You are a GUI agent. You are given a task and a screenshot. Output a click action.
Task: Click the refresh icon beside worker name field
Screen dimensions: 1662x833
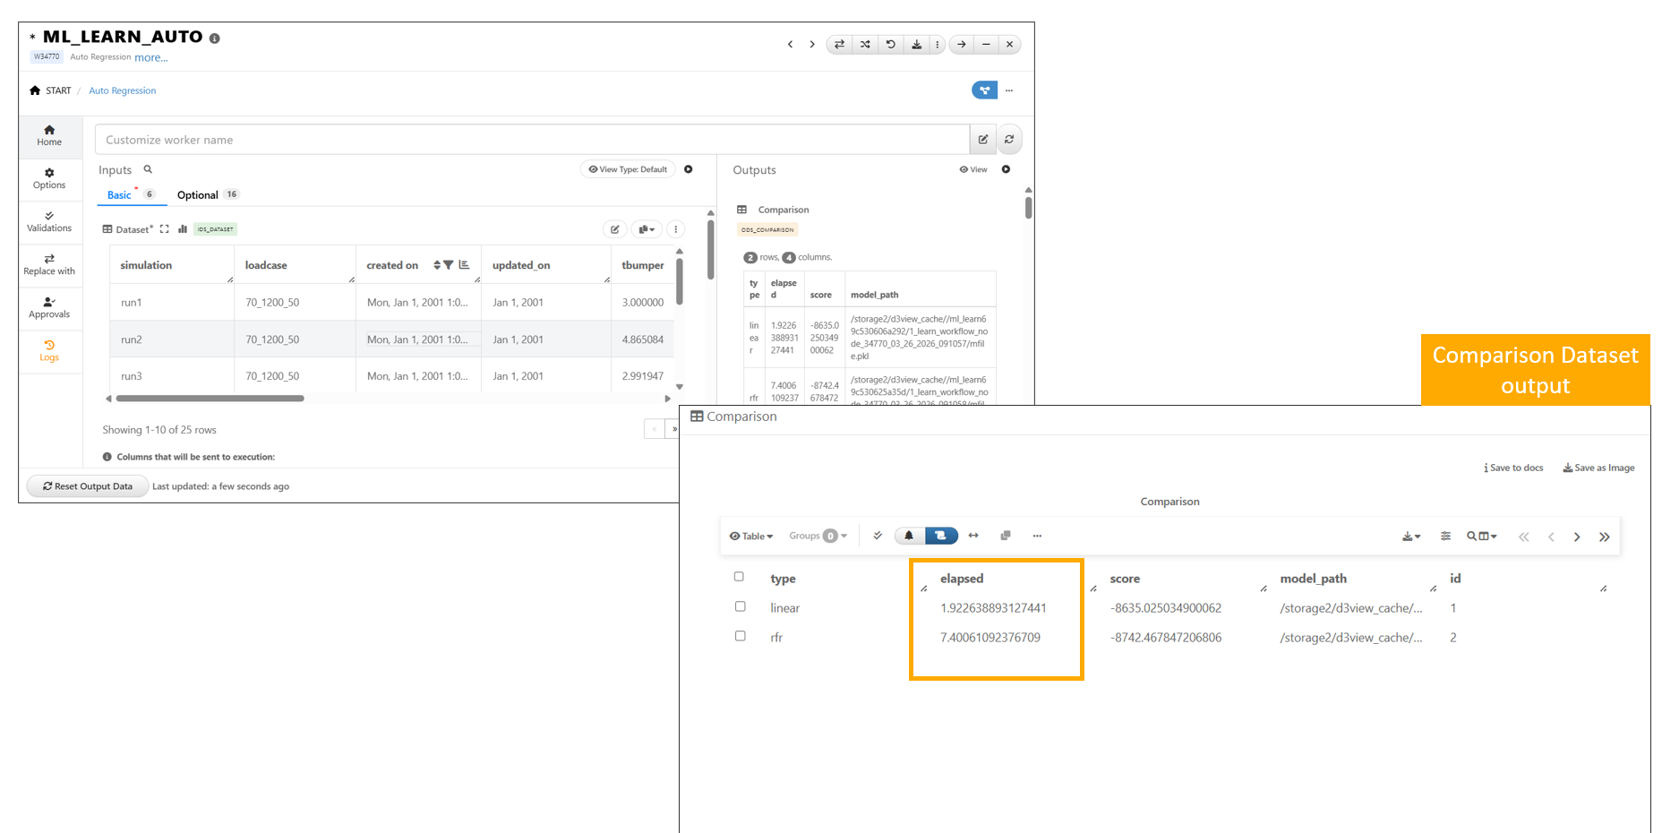(1009, 140)
